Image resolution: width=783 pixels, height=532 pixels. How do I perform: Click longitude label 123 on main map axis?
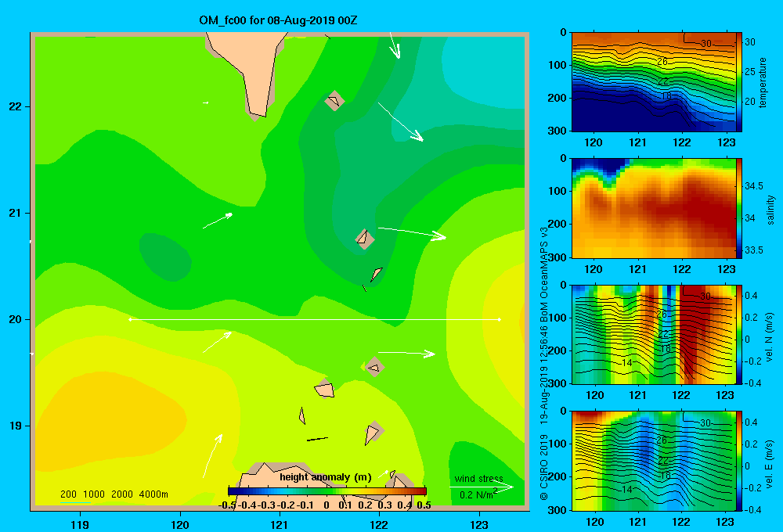click(x=479, y=524)
